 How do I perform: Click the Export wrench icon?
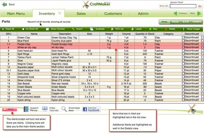(73, 29)
